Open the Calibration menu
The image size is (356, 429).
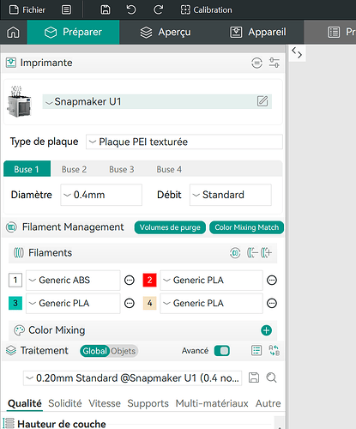206,10
